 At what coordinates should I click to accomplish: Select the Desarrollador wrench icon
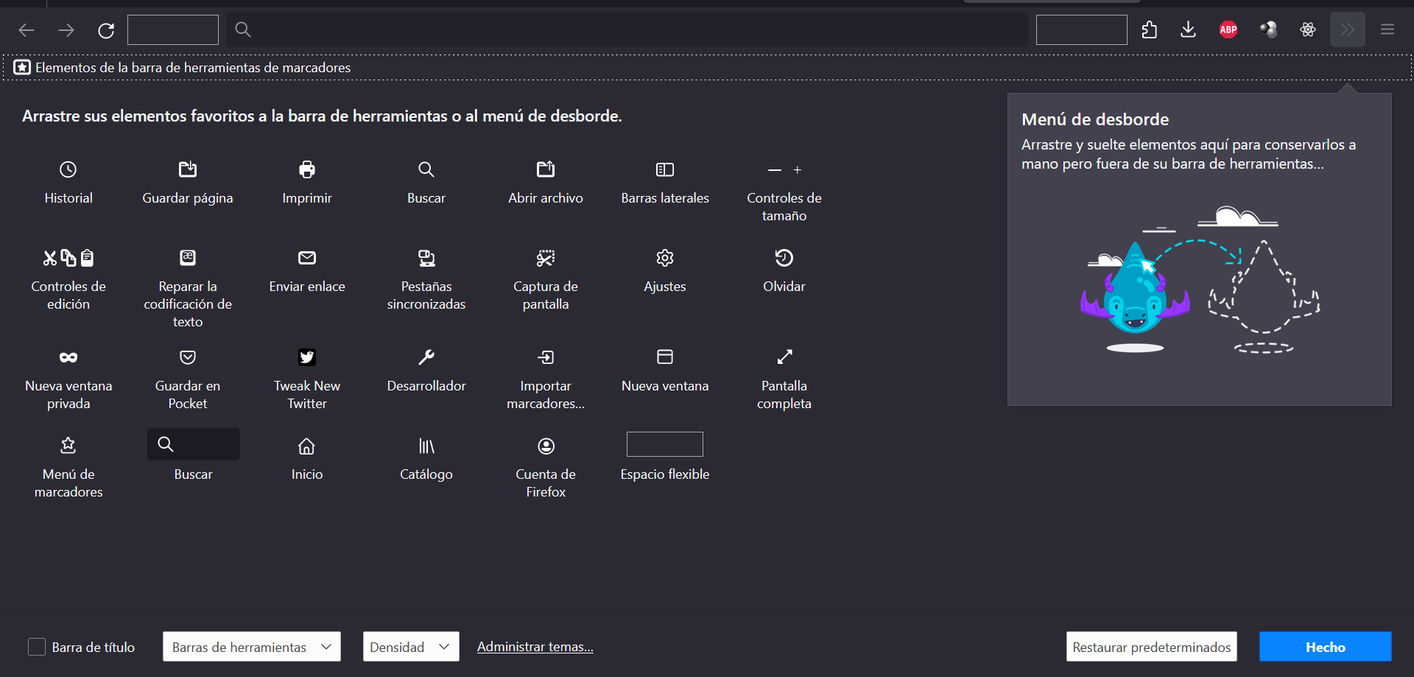[x=426, y=357]
